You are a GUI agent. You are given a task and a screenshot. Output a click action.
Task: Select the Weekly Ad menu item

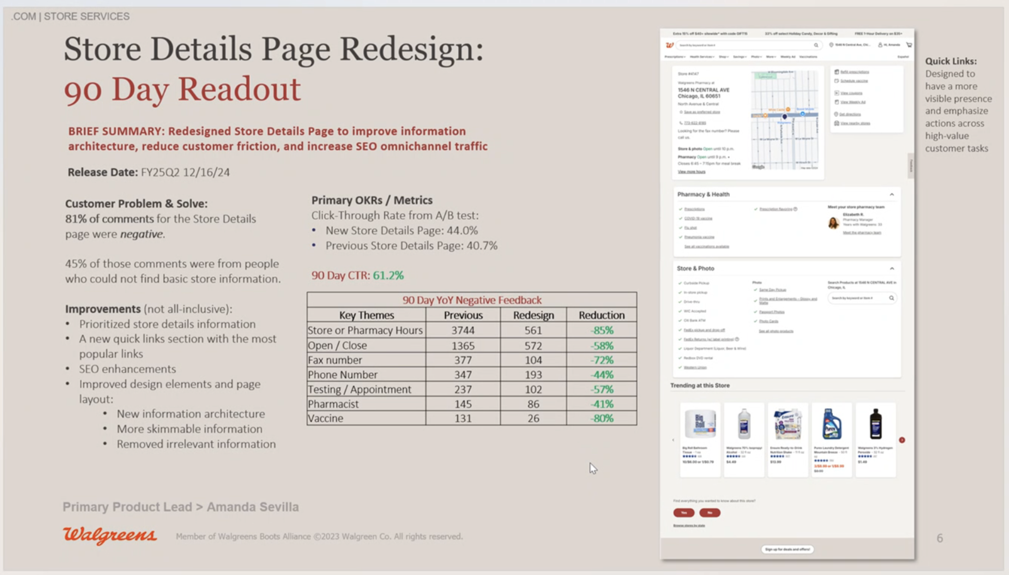pyautogui.click(x=788, y=57)
